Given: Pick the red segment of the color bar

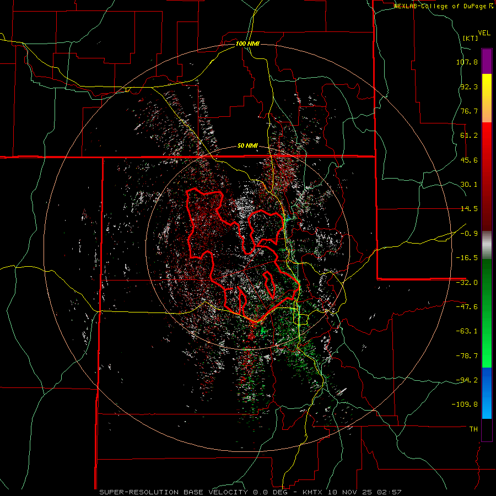Looking at the screenshot, I should pos(487,176).
